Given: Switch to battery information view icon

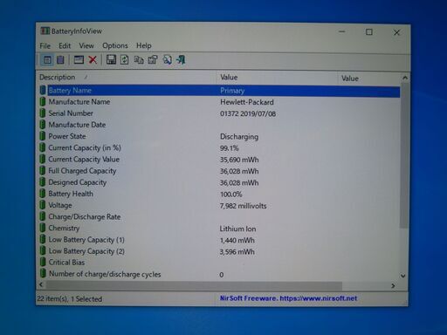Looking at the screenshot, I should pyautogui.click(x=47, y=60).
